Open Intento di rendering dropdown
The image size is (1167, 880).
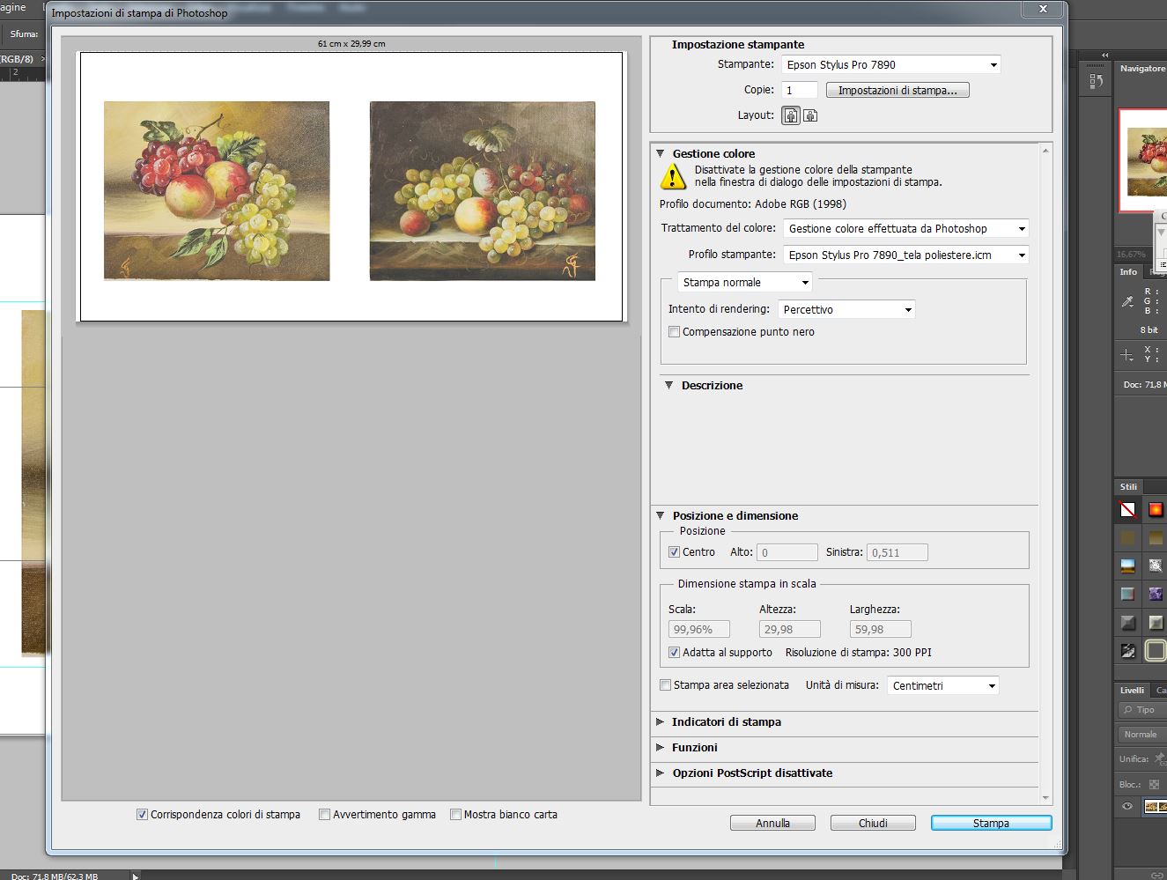[x=846, y=310]
